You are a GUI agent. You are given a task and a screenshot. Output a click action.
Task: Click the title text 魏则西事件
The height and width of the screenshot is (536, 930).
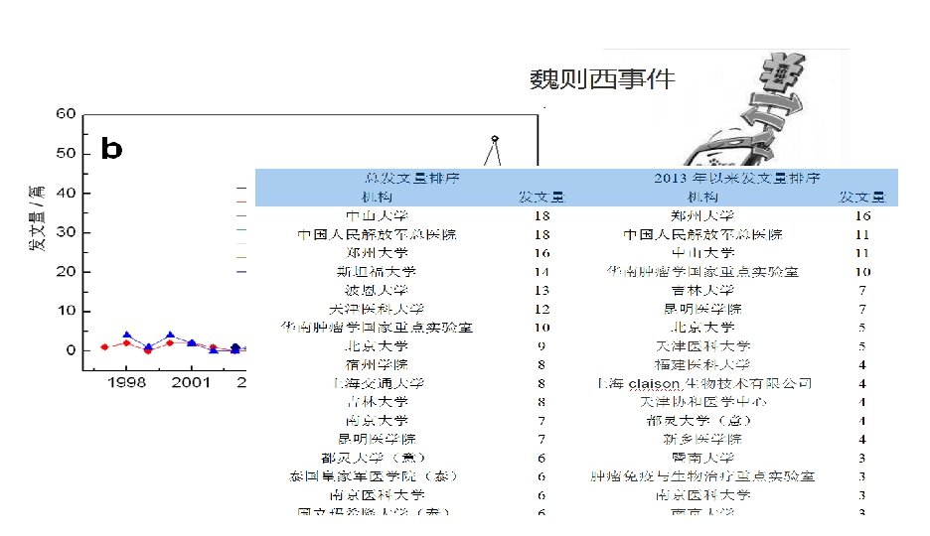point(602,79)
